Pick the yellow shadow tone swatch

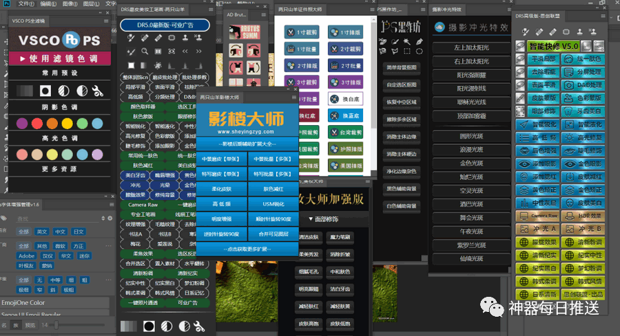tap(68, 124)
